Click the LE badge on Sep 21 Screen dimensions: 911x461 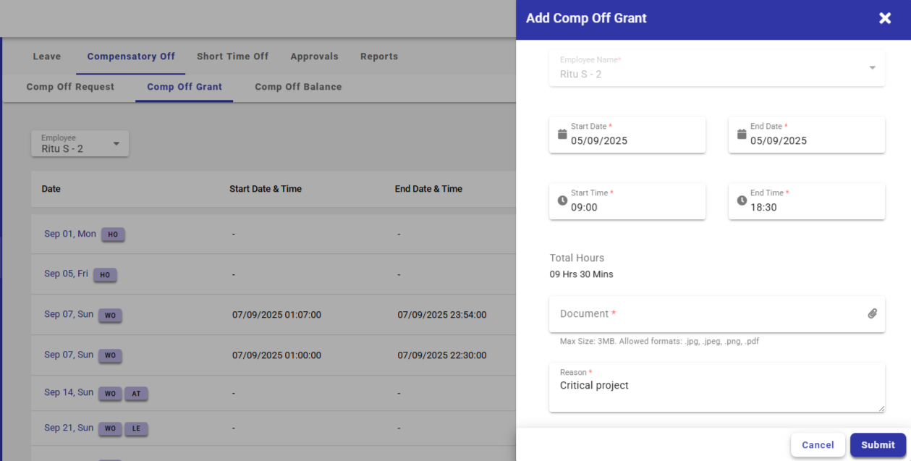pos(136,428)
